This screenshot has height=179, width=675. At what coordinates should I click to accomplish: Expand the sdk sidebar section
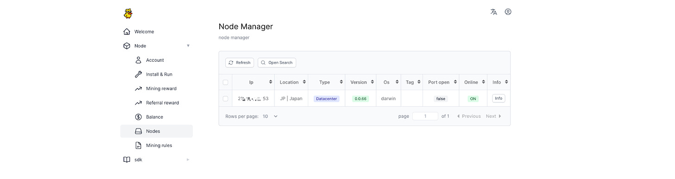[x=156, y=160]
